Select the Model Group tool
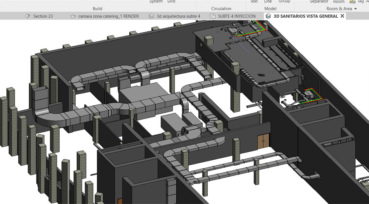369x204 pixels. click(284, 1)
